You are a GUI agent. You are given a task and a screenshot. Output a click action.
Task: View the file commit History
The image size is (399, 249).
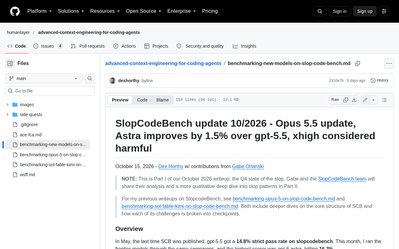pos(379,81)
